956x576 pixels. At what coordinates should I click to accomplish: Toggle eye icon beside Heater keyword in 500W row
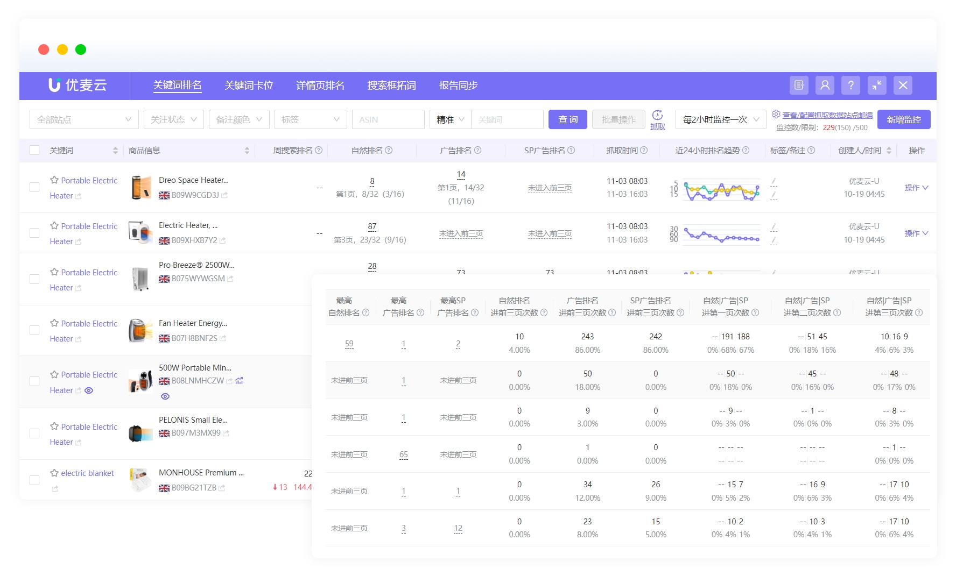[x=89, y=390]
